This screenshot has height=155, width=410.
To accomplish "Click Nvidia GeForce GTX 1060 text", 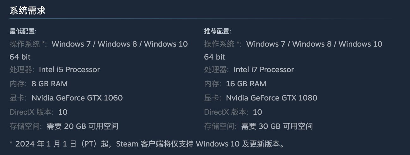I will (77, 98).
